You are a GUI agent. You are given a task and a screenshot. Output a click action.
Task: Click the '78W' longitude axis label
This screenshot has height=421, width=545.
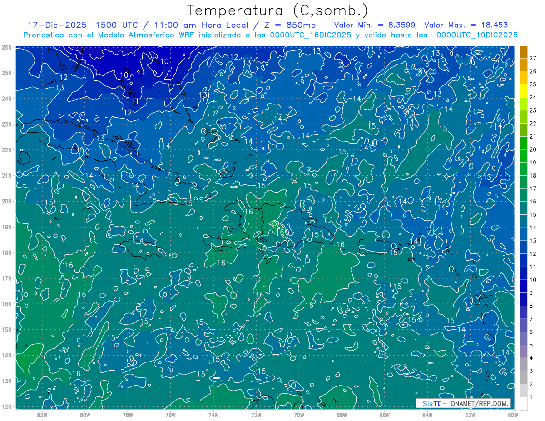click(128, 415)
